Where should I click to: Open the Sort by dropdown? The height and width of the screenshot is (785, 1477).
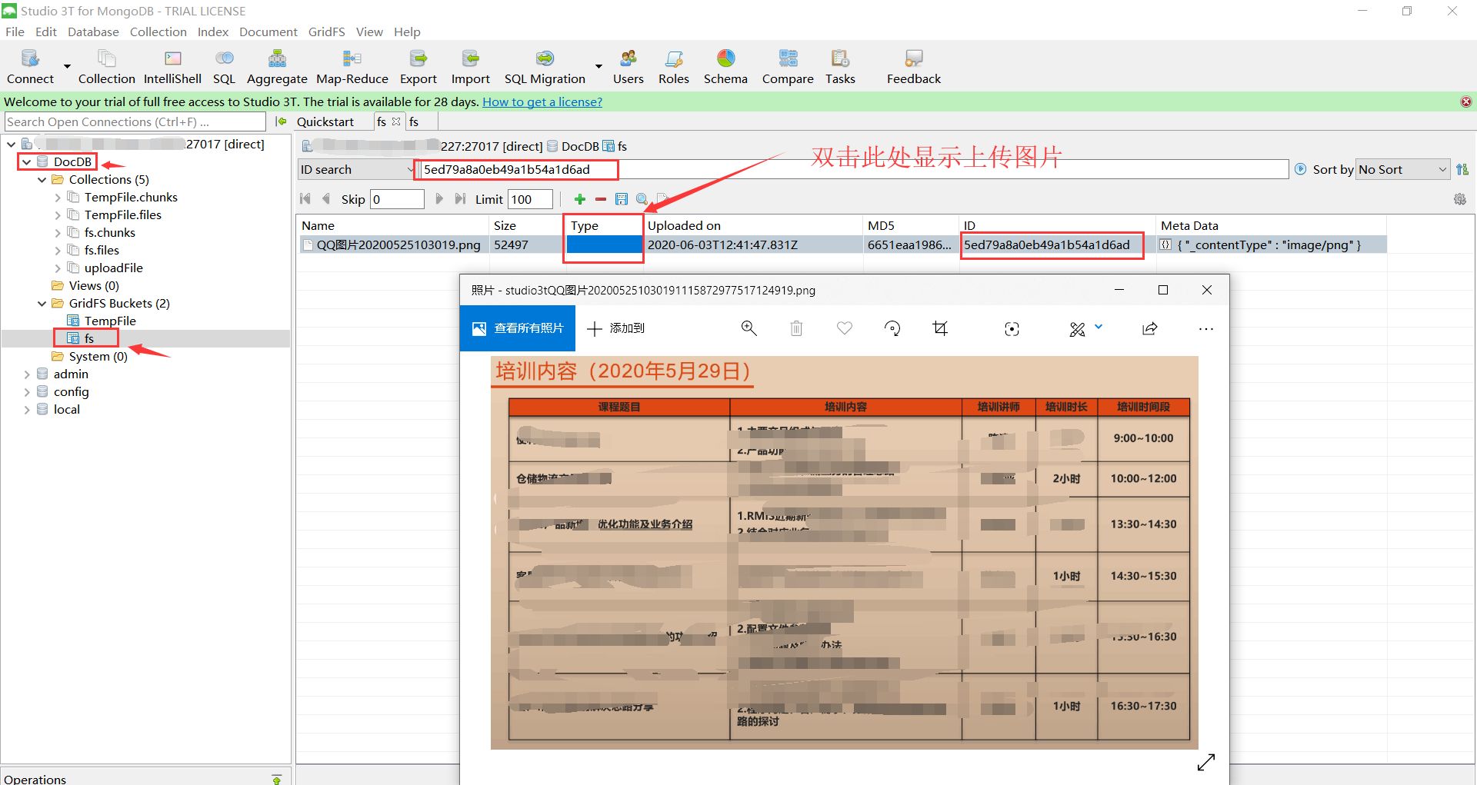pyautogui.click(x=1403, y=169)
